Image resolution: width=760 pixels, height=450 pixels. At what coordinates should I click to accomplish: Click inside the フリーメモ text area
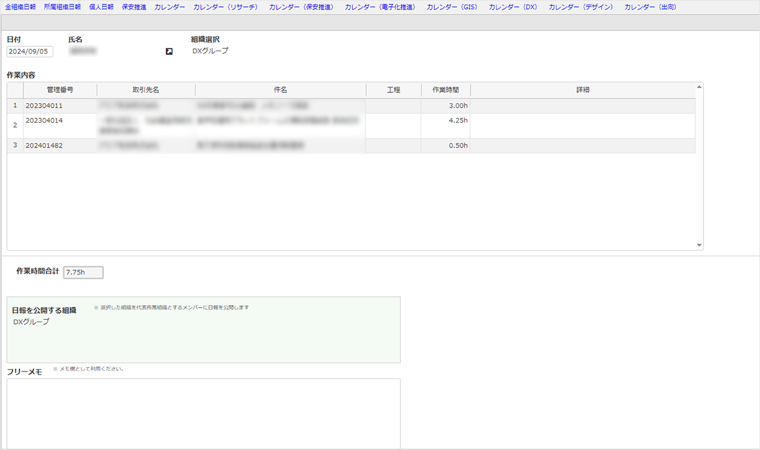click(203, 413)
